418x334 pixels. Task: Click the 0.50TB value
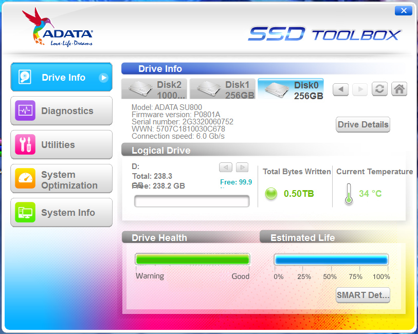[x=299, y=194]
